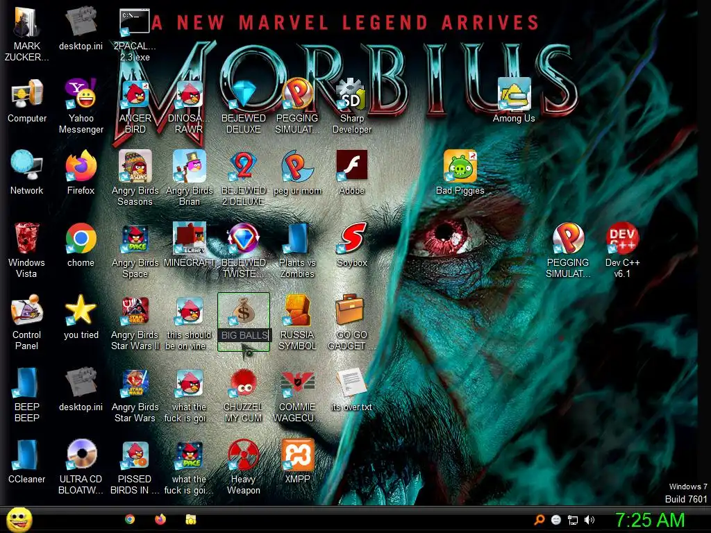The height and width of the screenshot is (533, 711).
Task: Open Chrome from the taskbar
Action: coord(130,519)
